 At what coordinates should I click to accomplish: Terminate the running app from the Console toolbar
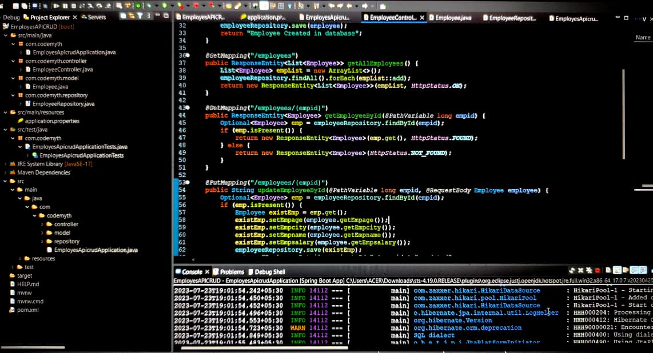coord(597,271)
